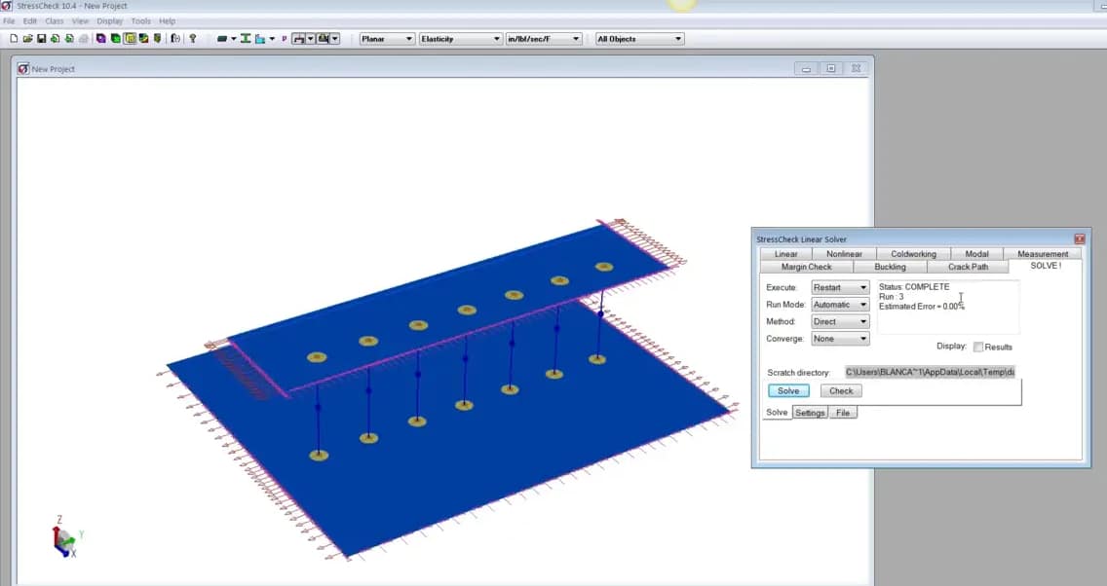Open the Display menu
Screen dimensions: 1107x586
(109, 20)
